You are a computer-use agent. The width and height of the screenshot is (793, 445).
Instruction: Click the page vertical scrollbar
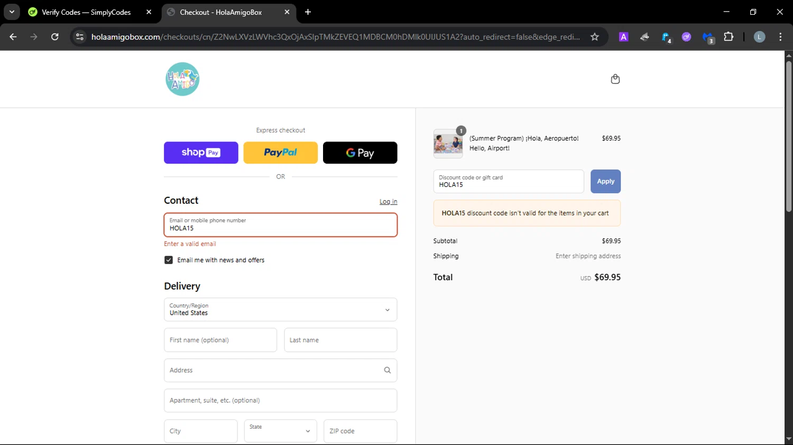point(789,137)
